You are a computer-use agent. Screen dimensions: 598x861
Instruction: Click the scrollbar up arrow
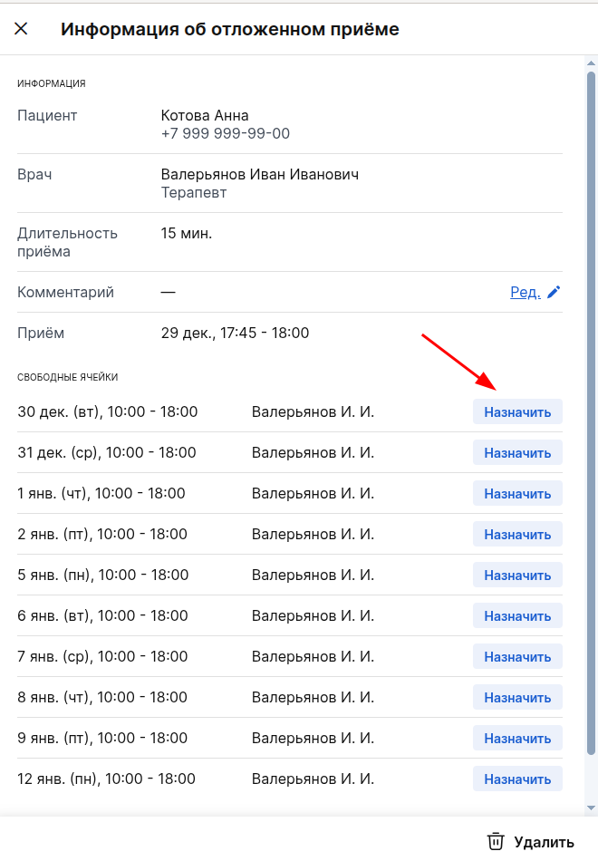[x=592, y=63]
